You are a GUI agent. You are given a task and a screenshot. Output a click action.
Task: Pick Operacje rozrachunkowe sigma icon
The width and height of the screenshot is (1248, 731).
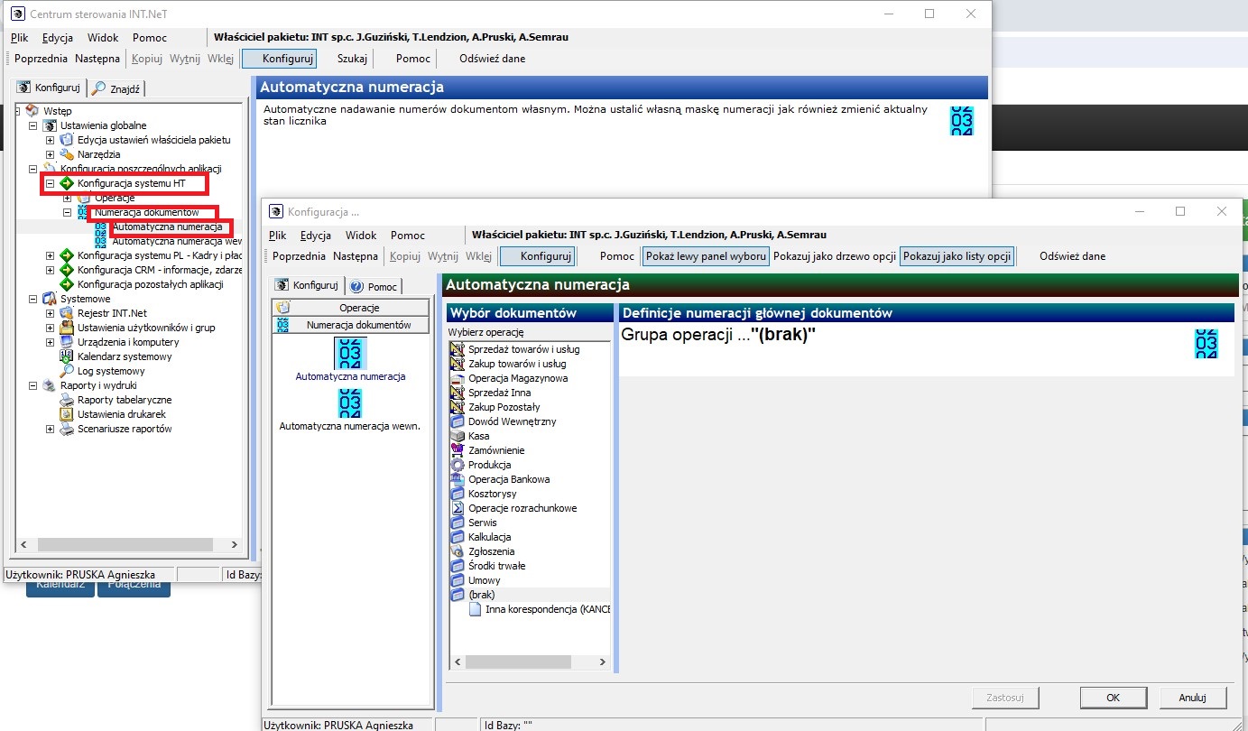[457, 508]
